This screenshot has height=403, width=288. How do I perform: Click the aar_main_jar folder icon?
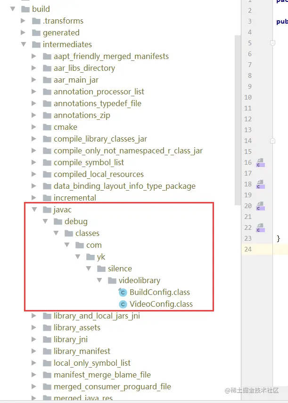[x=47, y=80]
